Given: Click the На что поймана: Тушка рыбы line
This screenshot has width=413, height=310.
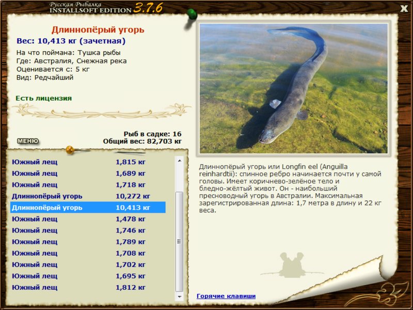Looking at the screenshot, I should pyautogui.click(x=69, y=53).
